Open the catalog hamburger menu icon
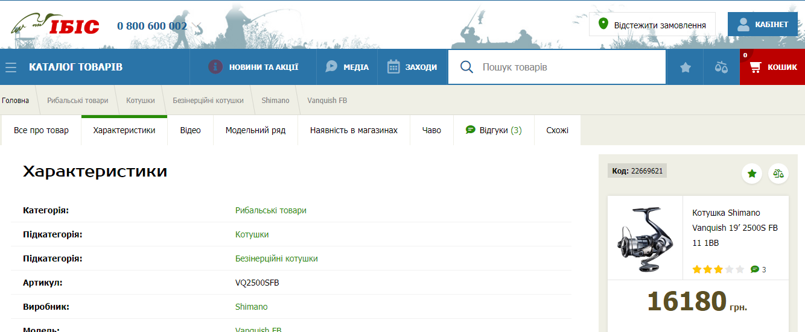 [x=11, y=67]
